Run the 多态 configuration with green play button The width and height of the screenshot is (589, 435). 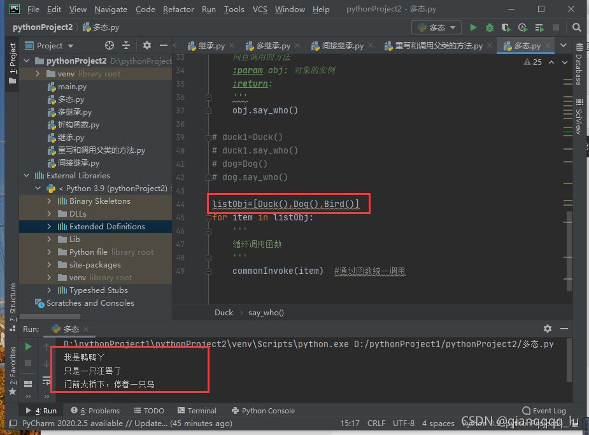pos(473,27)
